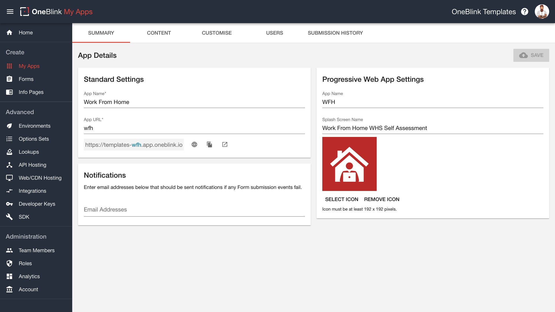Open Analytics in the Administration section
This screenshot has width=555, height=312.
[x=29, y=276]
